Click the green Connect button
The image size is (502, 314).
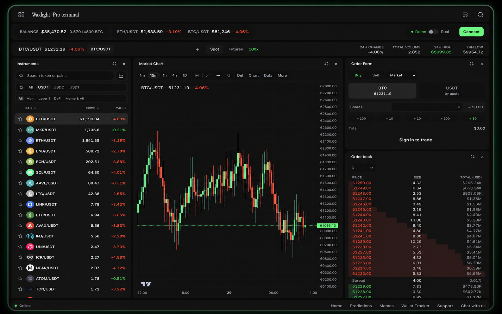tap(471, 32)
